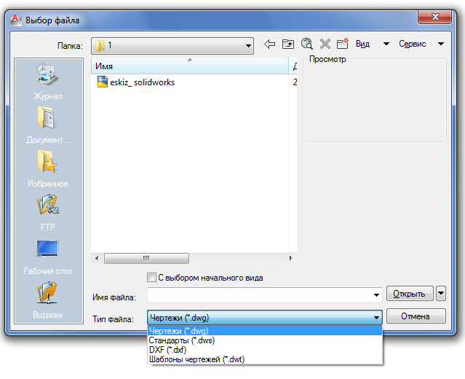Expand the Папка folder dropdown
The width and height of the screenshot is (465, 379).
(248, 46)
